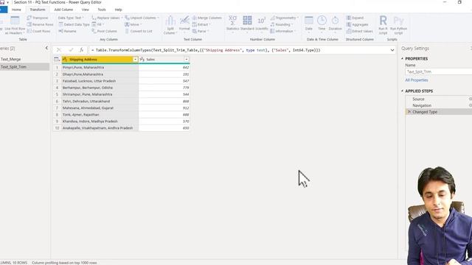Screen dimensions: 472x265
Task: Click the Split Column icon
Action: (170, 21)
